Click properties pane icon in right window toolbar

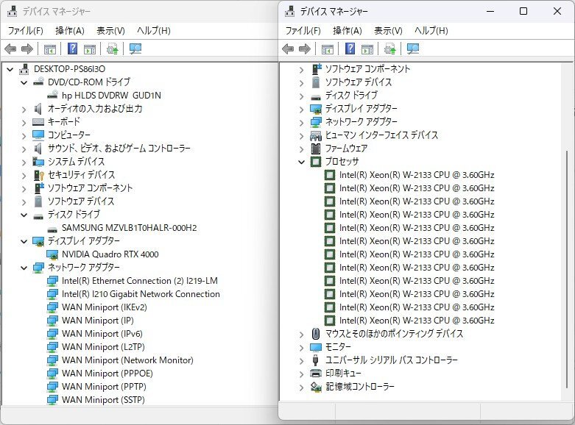367,49
